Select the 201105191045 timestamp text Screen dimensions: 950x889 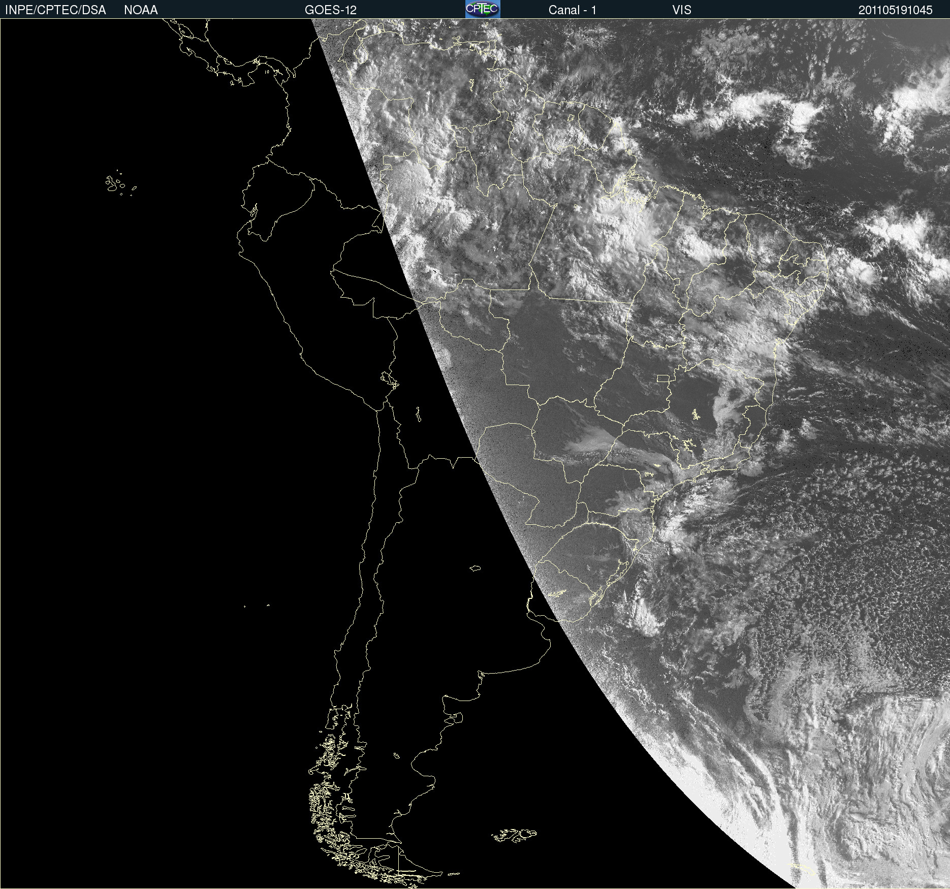pos(896,10)
